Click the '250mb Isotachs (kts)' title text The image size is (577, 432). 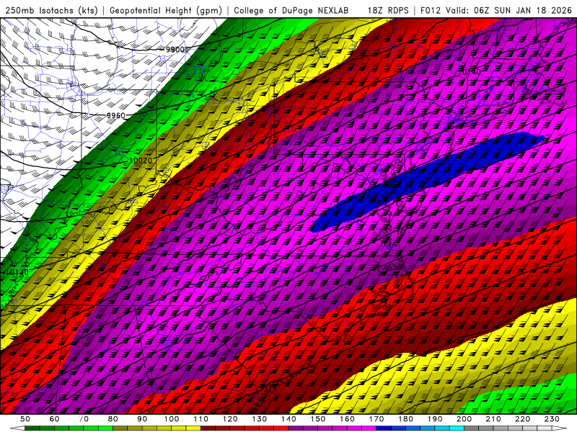[x=52, y=11]
